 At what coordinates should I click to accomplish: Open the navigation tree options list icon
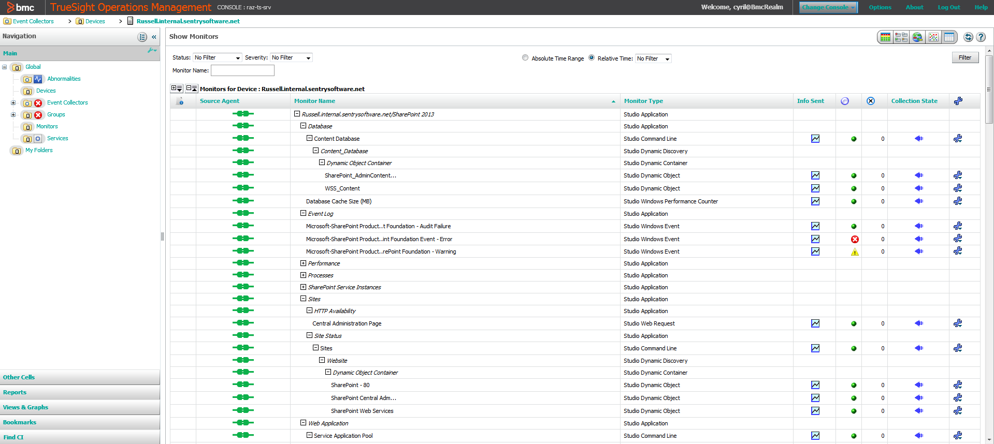coord(142,37)
